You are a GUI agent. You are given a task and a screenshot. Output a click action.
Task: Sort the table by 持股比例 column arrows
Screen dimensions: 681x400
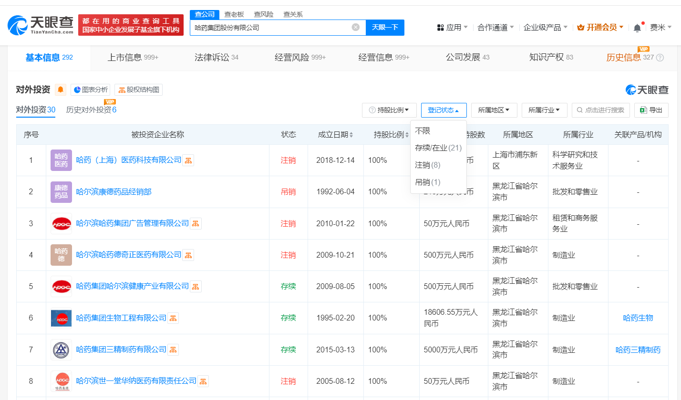[x=407, y=135]
